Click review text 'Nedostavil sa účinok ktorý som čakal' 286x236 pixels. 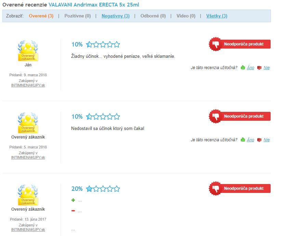108,129
